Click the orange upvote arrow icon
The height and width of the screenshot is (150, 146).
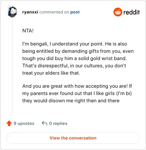pyautogui.click(x=9, y=123)
